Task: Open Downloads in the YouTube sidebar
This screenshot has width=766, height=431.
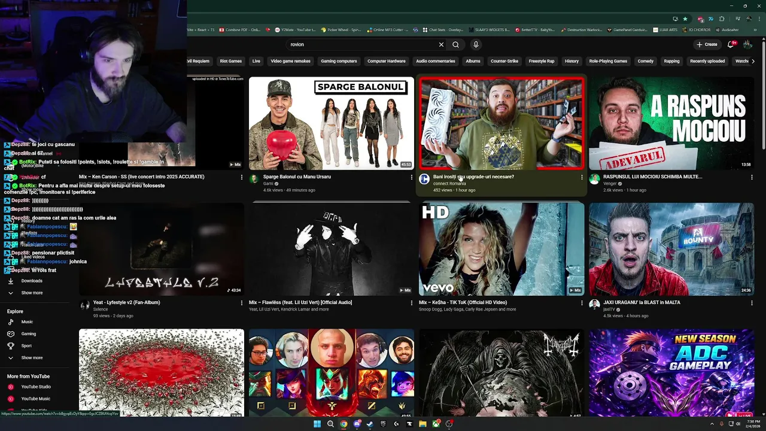Action: coord(32,281)
